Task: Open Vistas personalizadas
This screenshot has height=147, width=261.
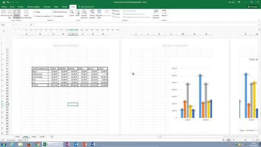Action: point(26,14)
